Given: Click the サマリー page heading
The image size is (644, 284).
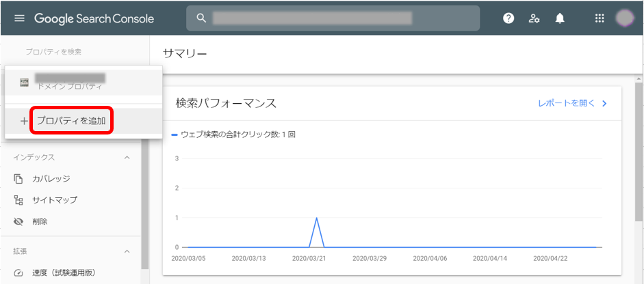Looking at the screenshot, I should [185, 54].
